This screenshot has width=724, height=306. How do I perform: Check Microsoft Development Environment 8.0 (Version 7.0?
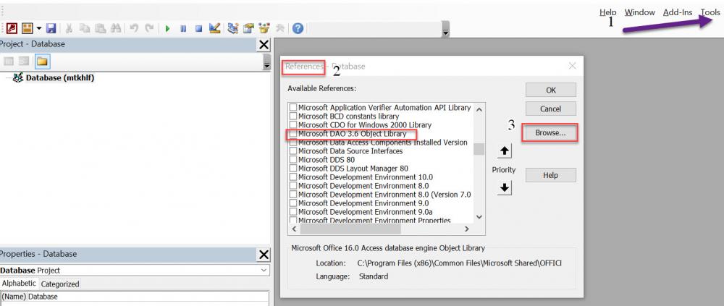pyautogui.click(x=293, y=195)
